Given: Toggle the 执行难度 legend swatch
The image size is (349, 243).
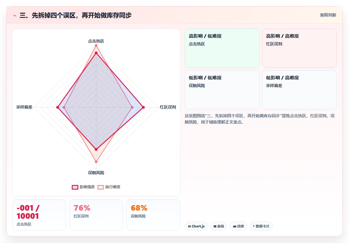Looking at the screenshot, I should (101, 187).
